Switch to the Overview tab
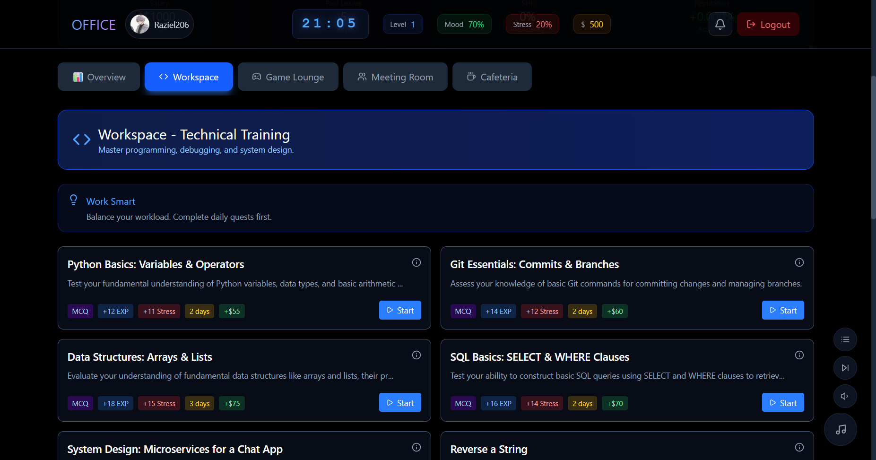 click(99, 77)
